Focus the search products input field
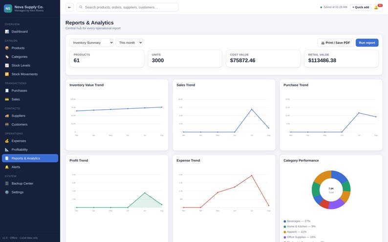This screenshot has width=388, height=242. (x=128, y=7)
